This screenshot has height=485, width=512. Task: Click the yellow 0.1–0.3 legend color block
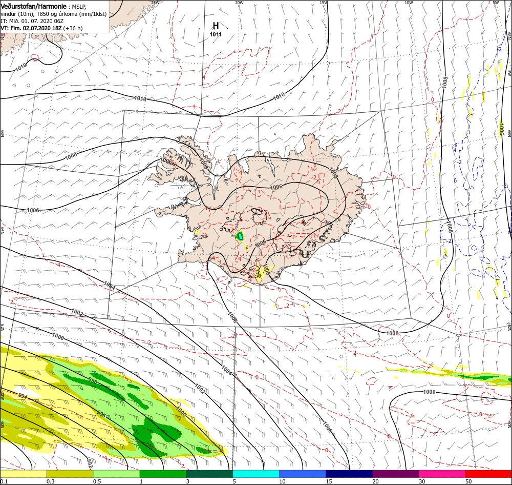point(23,474)
